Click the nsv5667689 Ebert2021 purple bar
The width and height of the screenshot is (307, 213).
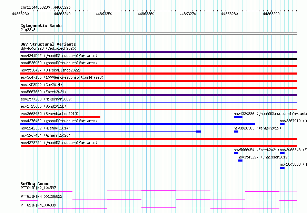[159, 95]
